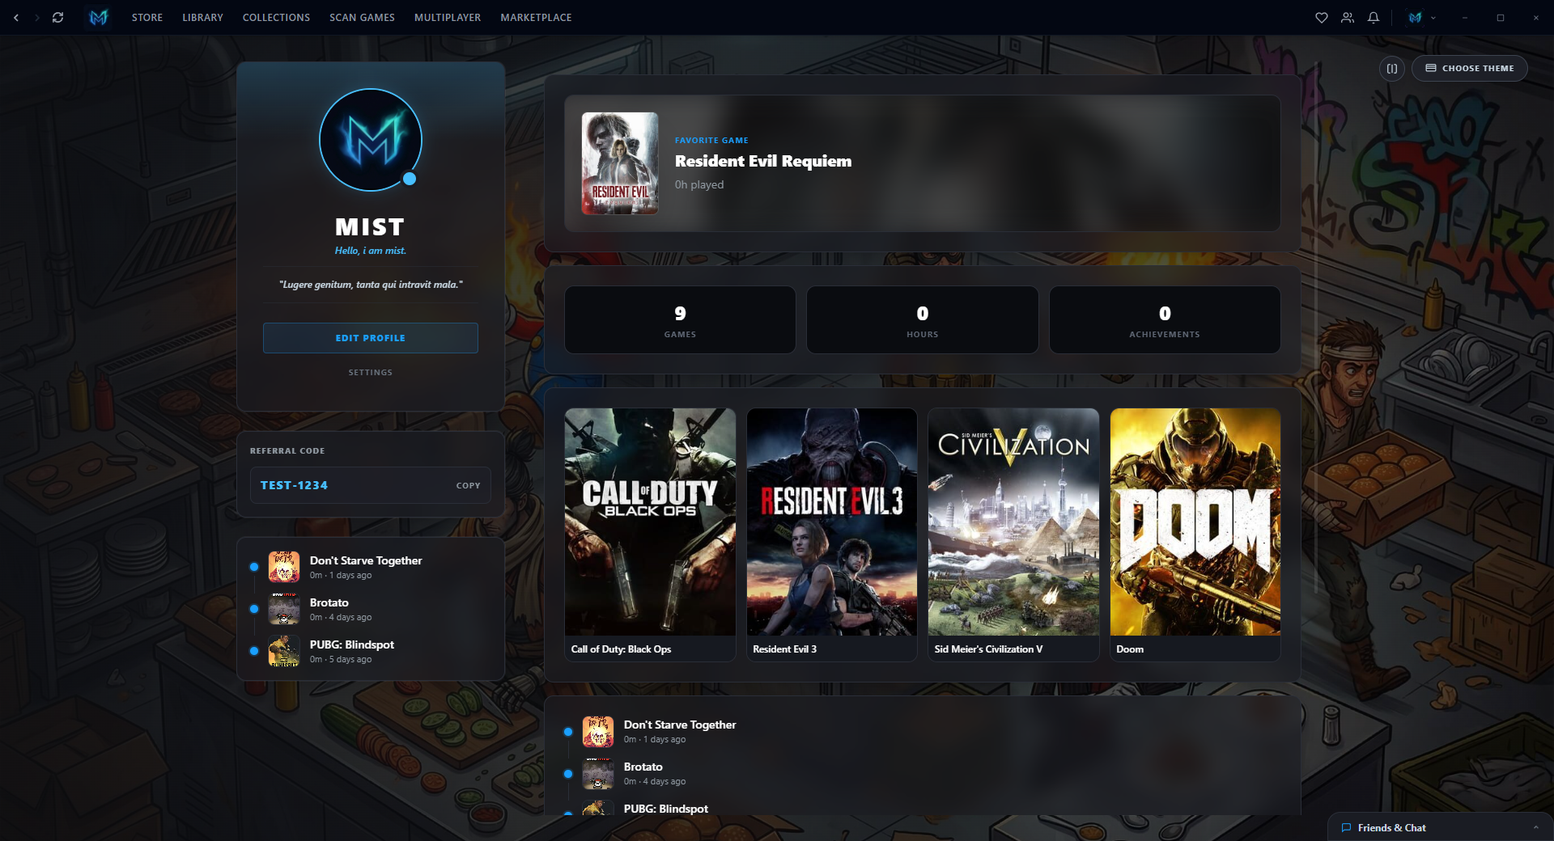Open the account avatar dropdown in the top bar
Screen dimensions: 1554x841
(x=1422, y=17)
